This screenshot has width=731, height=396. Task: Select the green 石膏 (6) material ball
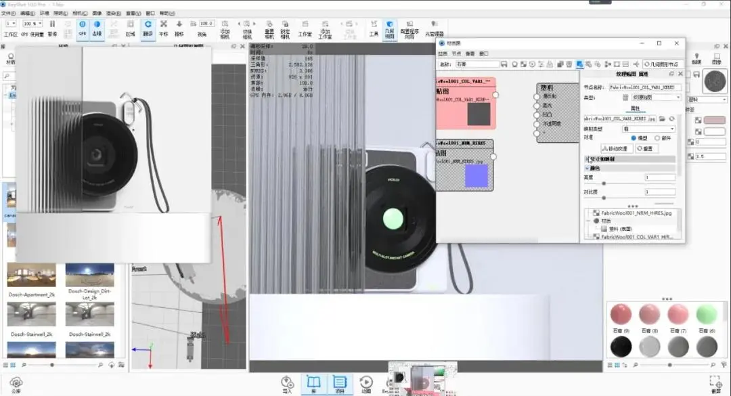tap(706, 314)
